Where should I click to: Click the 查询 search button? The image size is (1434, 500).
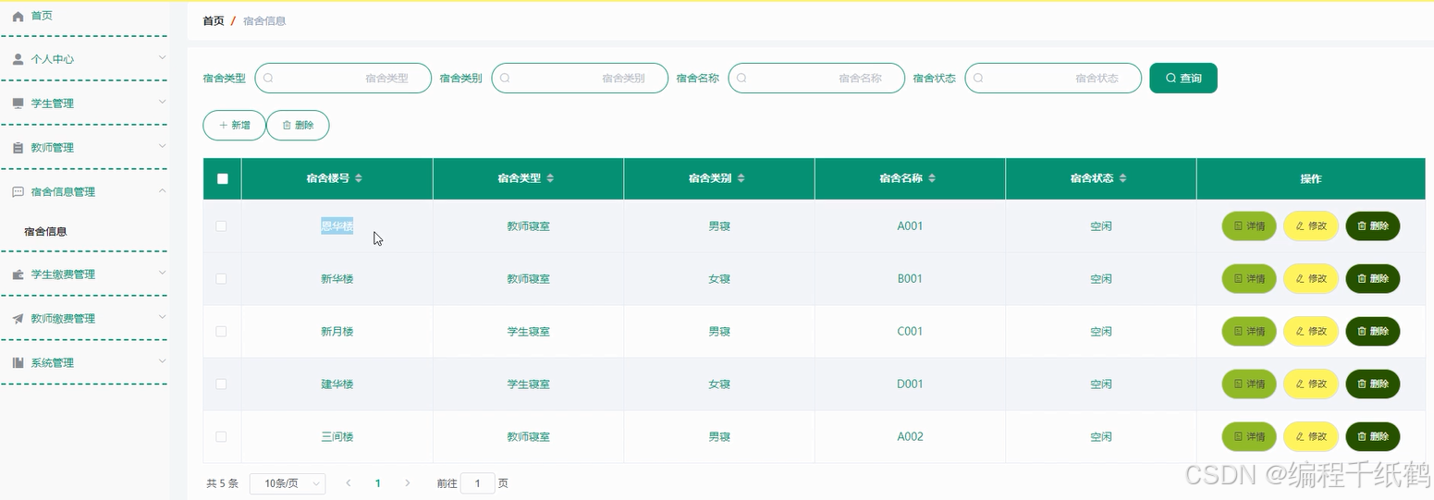click(1183, 79)
